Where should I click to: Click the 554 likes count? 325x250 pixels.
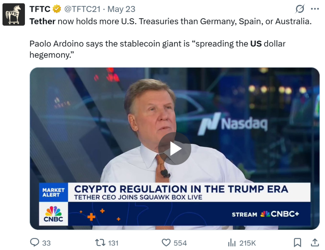tap(180, 243)
